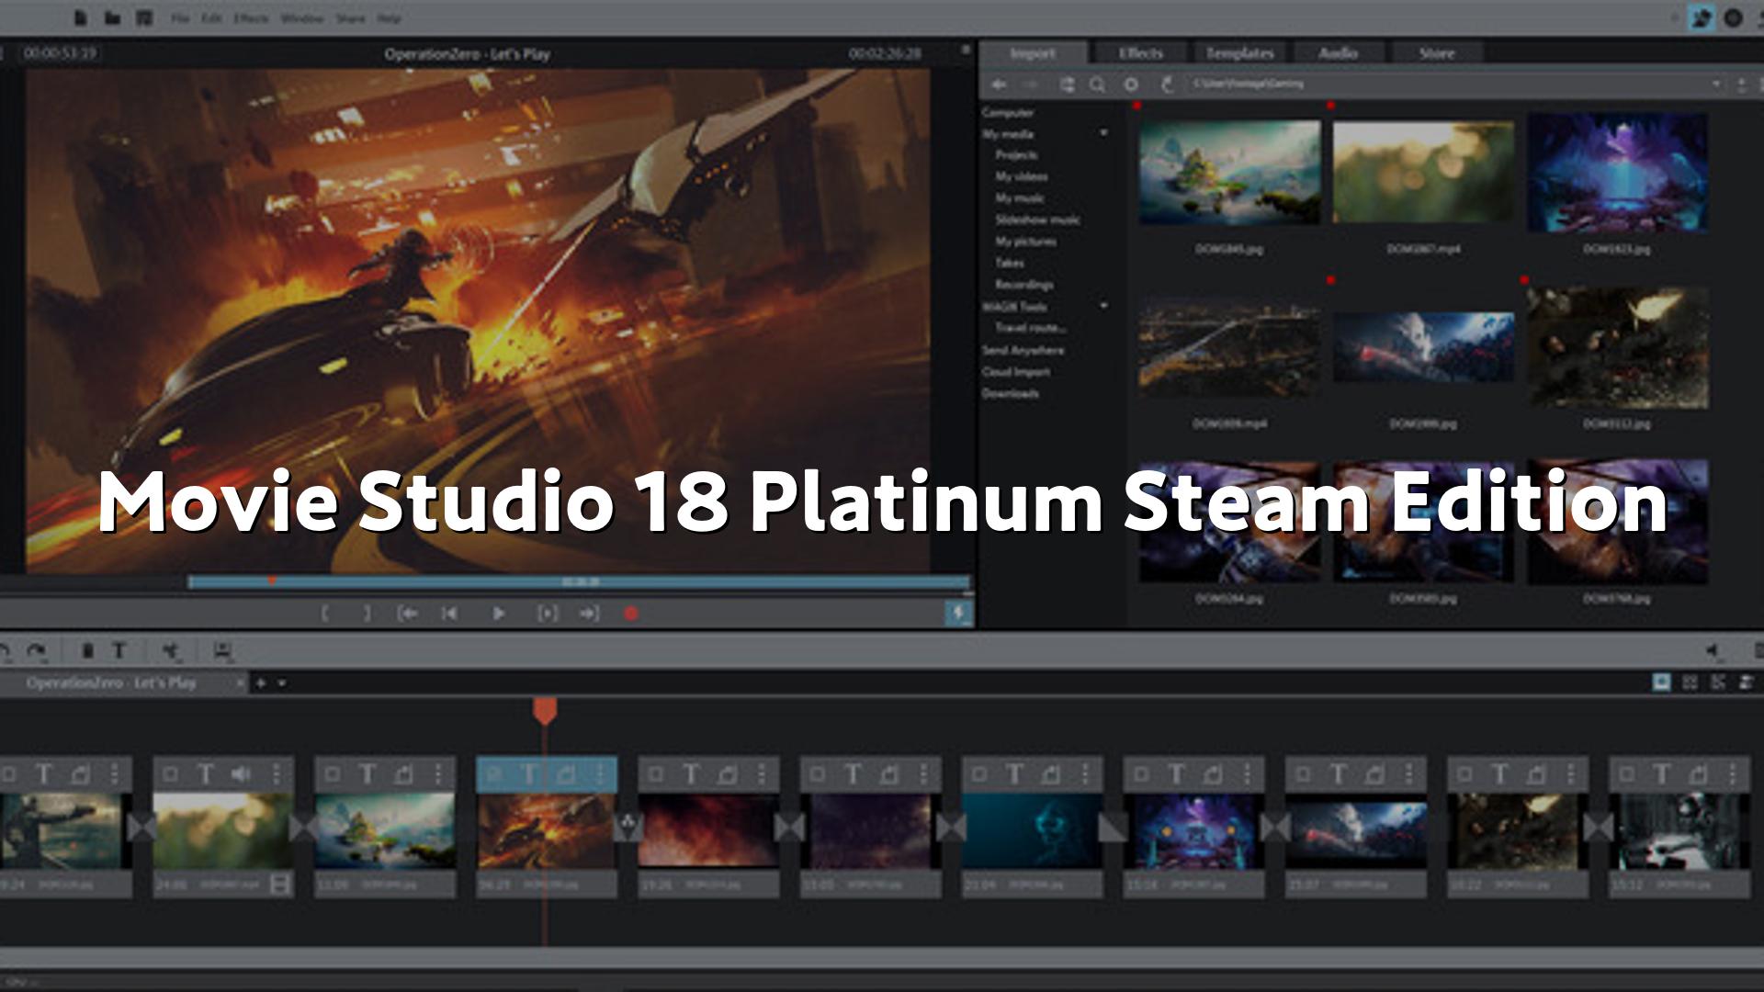Open the folder path dropdown arrow
Screen dimensions: 1764x992
(1715, 85)
